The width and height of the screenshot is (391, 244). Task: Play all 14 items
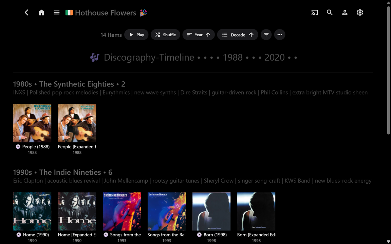point(136,35)
